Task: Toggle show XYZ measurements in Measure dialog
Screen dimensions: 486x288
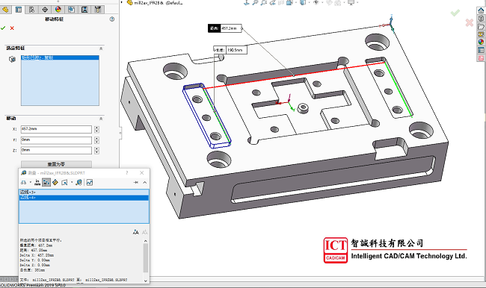Action: pos(46,183)
